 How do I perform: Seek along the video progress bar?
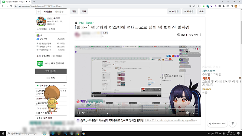point(138,108)
